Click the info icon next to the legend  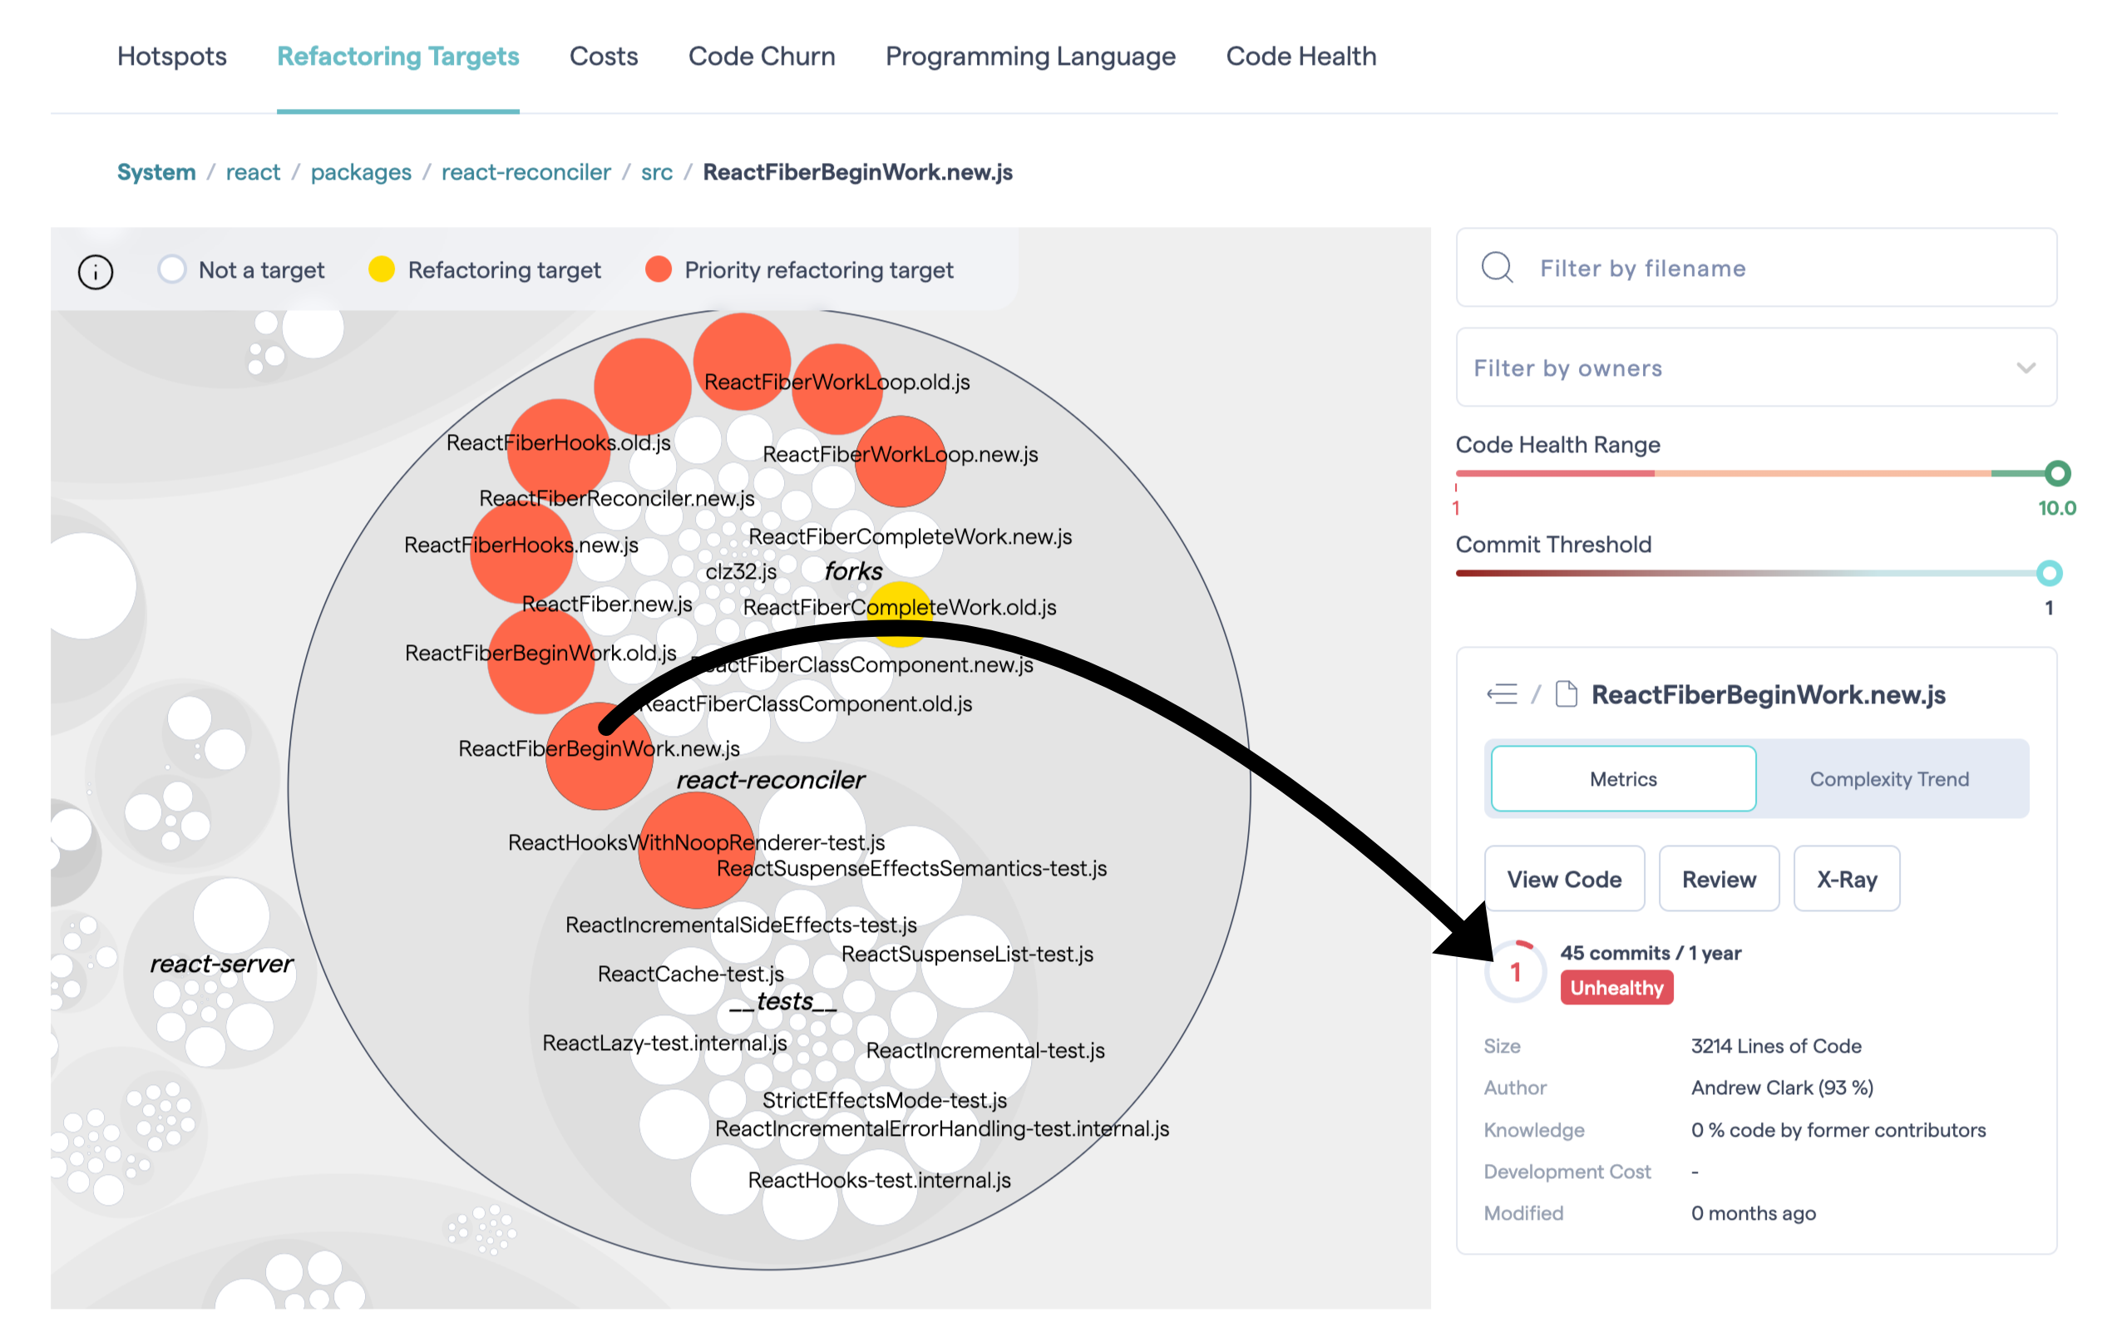point(96,271)
